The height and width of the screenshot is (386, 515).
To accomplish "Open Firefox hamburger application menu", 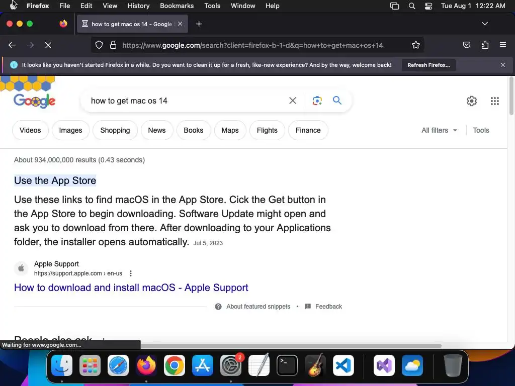I will (x=503, y=45).
